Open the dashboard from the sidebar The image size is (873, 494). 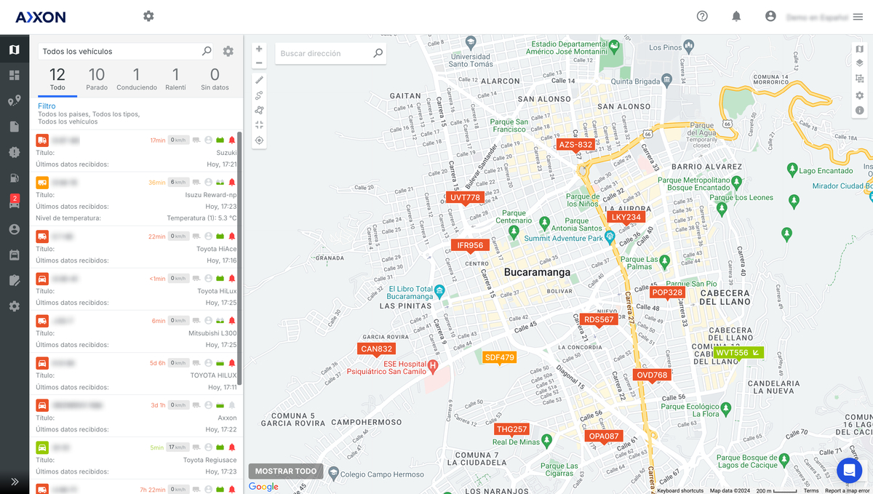pos(15,75)
